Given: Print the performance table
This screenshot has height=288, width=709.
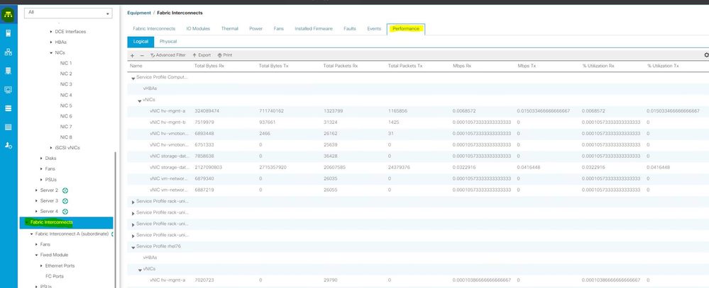Looking at the screenshot, I should coord(225,55).
